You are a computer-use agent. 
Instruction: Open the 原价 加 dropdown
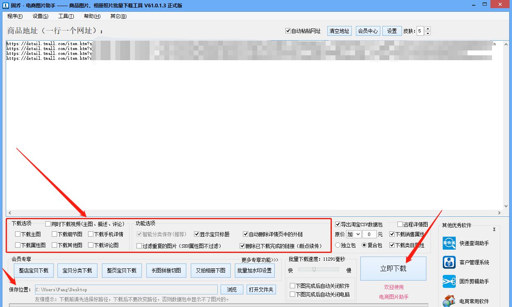tap(353, 234)
